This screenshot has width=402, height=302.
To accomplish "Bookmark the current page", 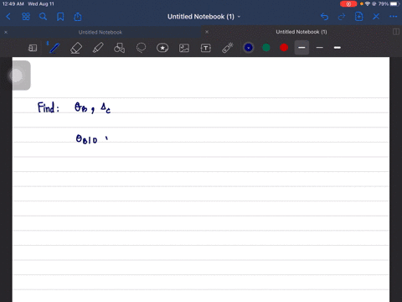I will (x=60, y=17).
